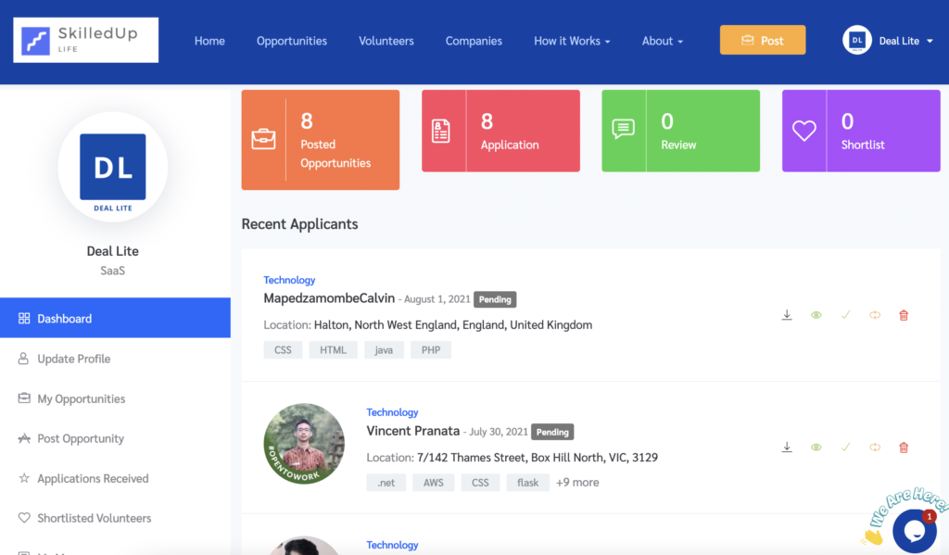Expand the How it Works dropdown
This screenshot has height=555, width=949.
coord(572,41)
